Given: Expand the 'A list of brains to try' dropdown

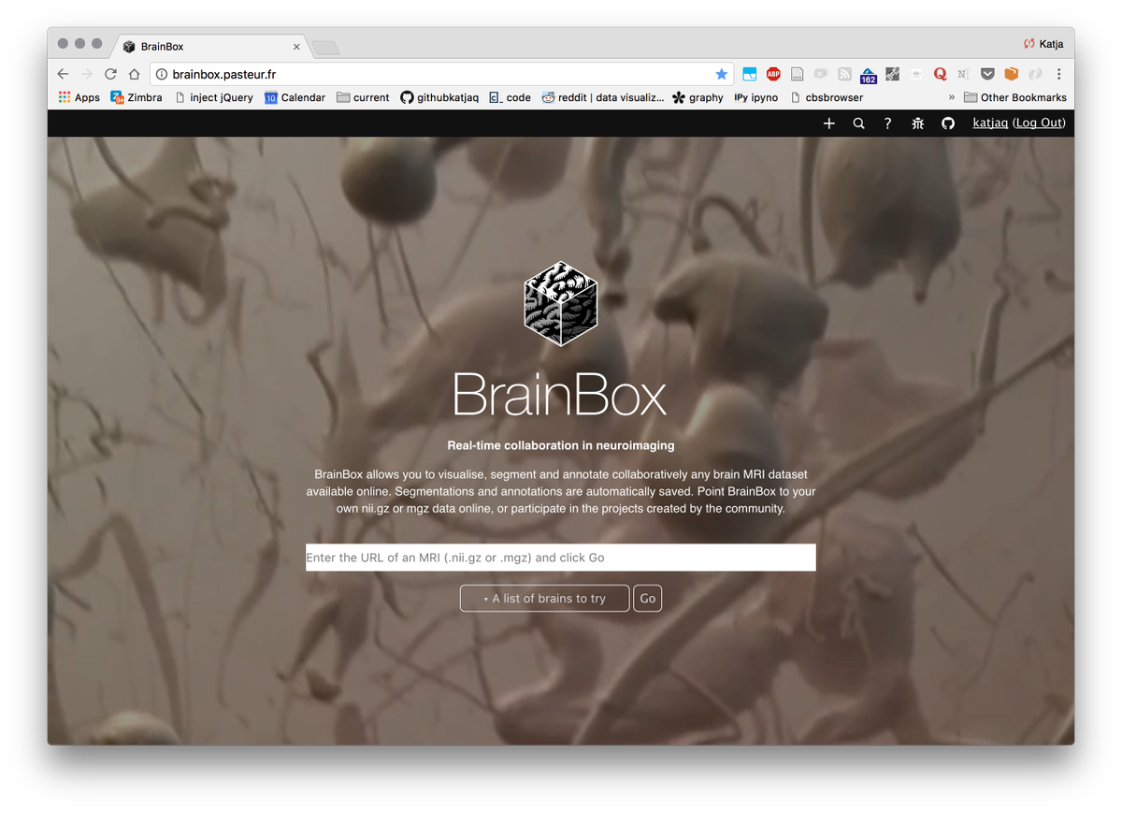Looking at the screenshot, I should point(544,599).
